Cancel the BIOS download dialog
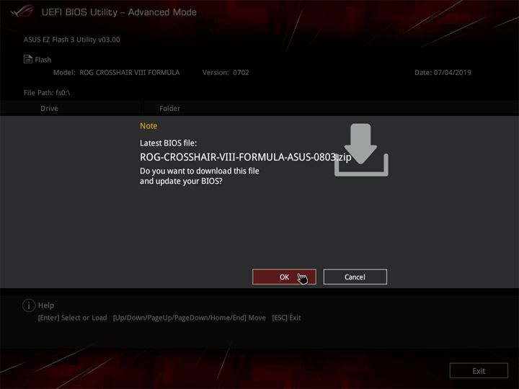Image resolution: width=519 pixels, height=389 pixels. pos(355,277)
